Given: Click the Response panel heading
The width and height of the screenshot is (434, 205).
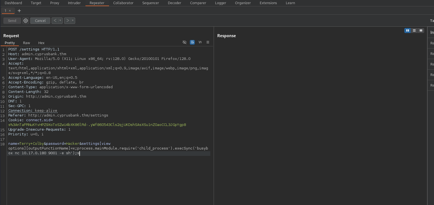Looking at the screenshot, I should tap(226, 36).
